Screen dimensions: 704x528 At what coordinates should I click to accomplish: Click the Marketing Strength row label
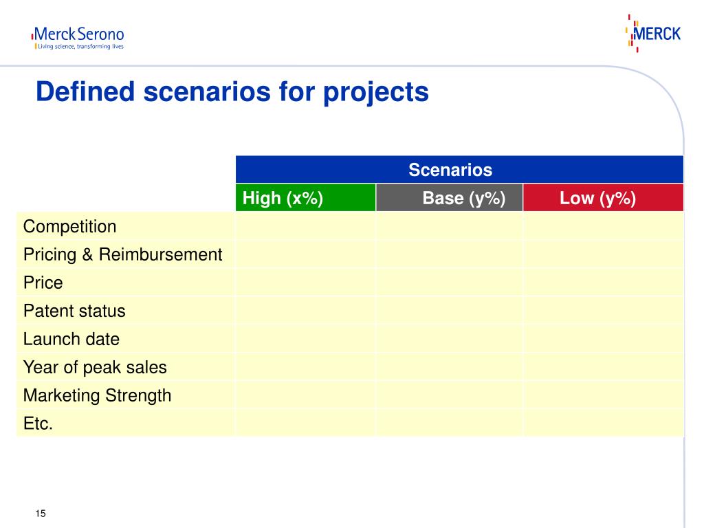point(97,395)
